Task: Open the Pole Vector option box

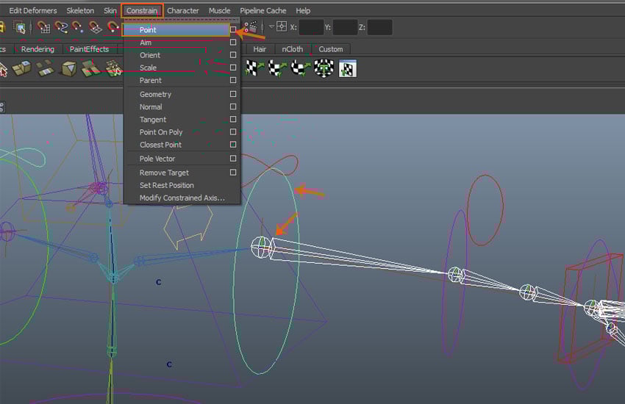Action: [233, 159]
